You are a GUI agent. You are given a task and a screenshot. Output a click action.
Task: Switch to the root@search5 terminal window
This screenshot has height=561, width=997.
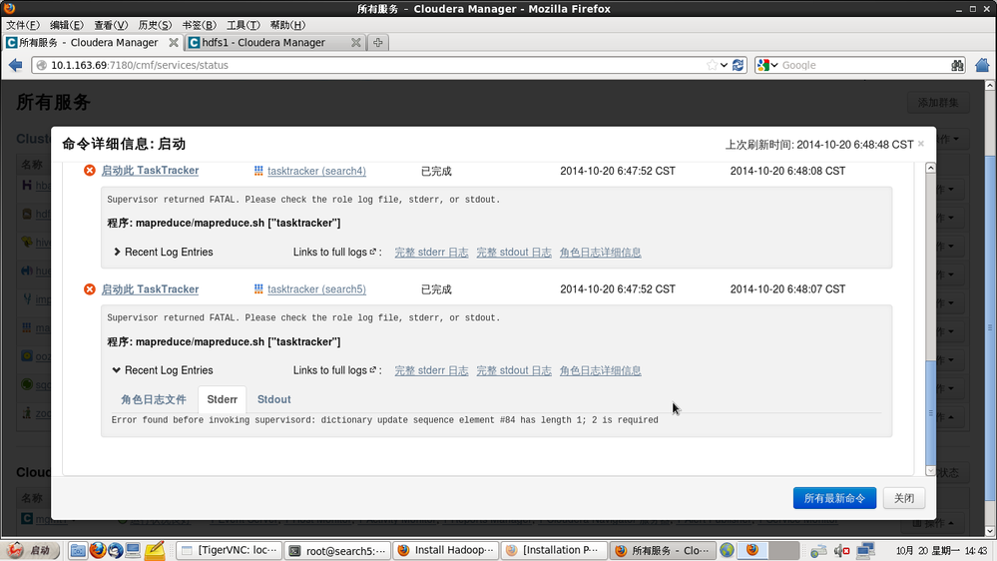point(337,550)
